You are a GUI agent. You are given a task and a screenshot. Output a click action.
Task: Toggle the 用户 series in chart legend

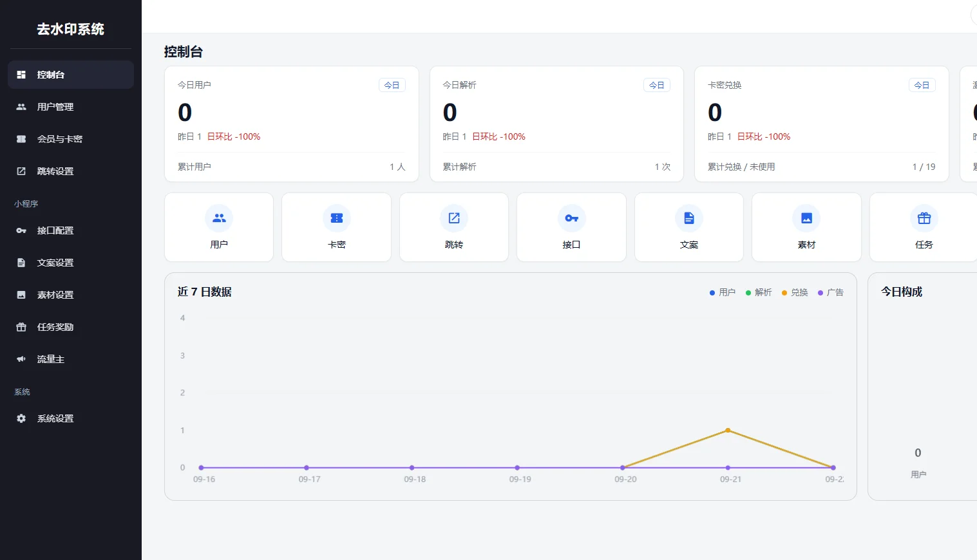723,292
